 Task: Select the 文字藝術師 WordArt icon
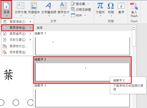49,6
